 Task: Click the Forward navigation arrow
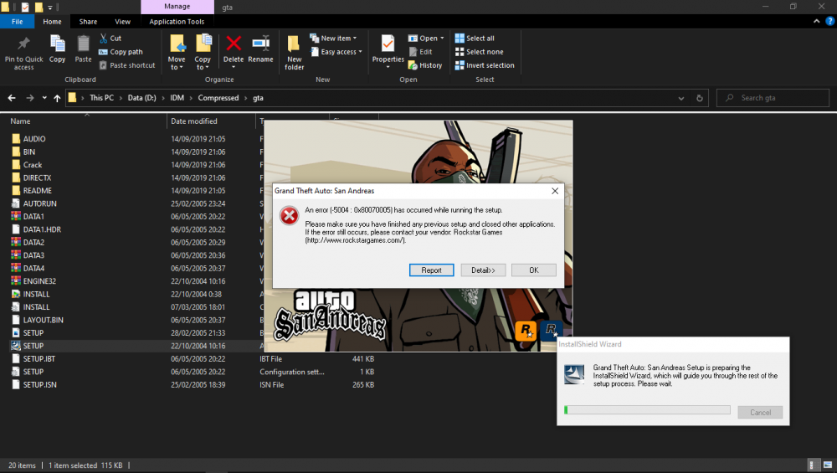[x=30, y=98]
